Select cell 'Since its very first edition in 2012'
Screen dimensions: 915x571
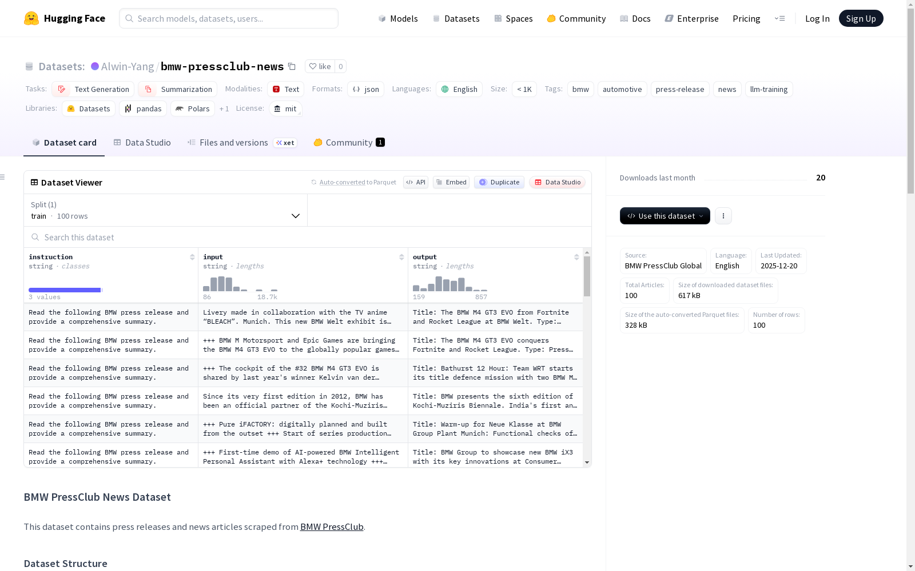[x=303, y=401]
